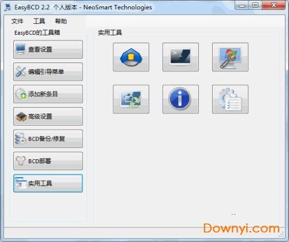Image resolution: width=289 pixels, height=242 pixels.
Task: Open the blue information icon
Action: click(180, 99)
